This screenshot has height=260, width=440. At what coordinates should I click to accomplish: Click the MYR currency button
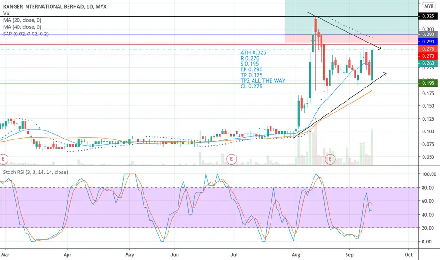[x=429, y=6]
